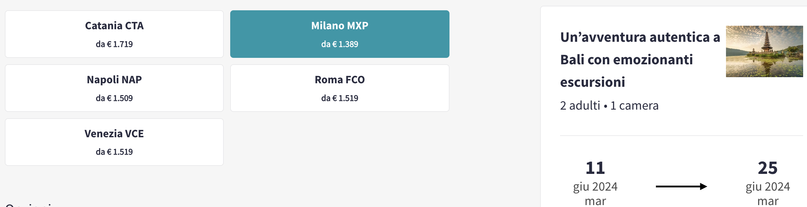
Task: Click giu 2024 under return day 25
Action: click(x=768, y=186)
